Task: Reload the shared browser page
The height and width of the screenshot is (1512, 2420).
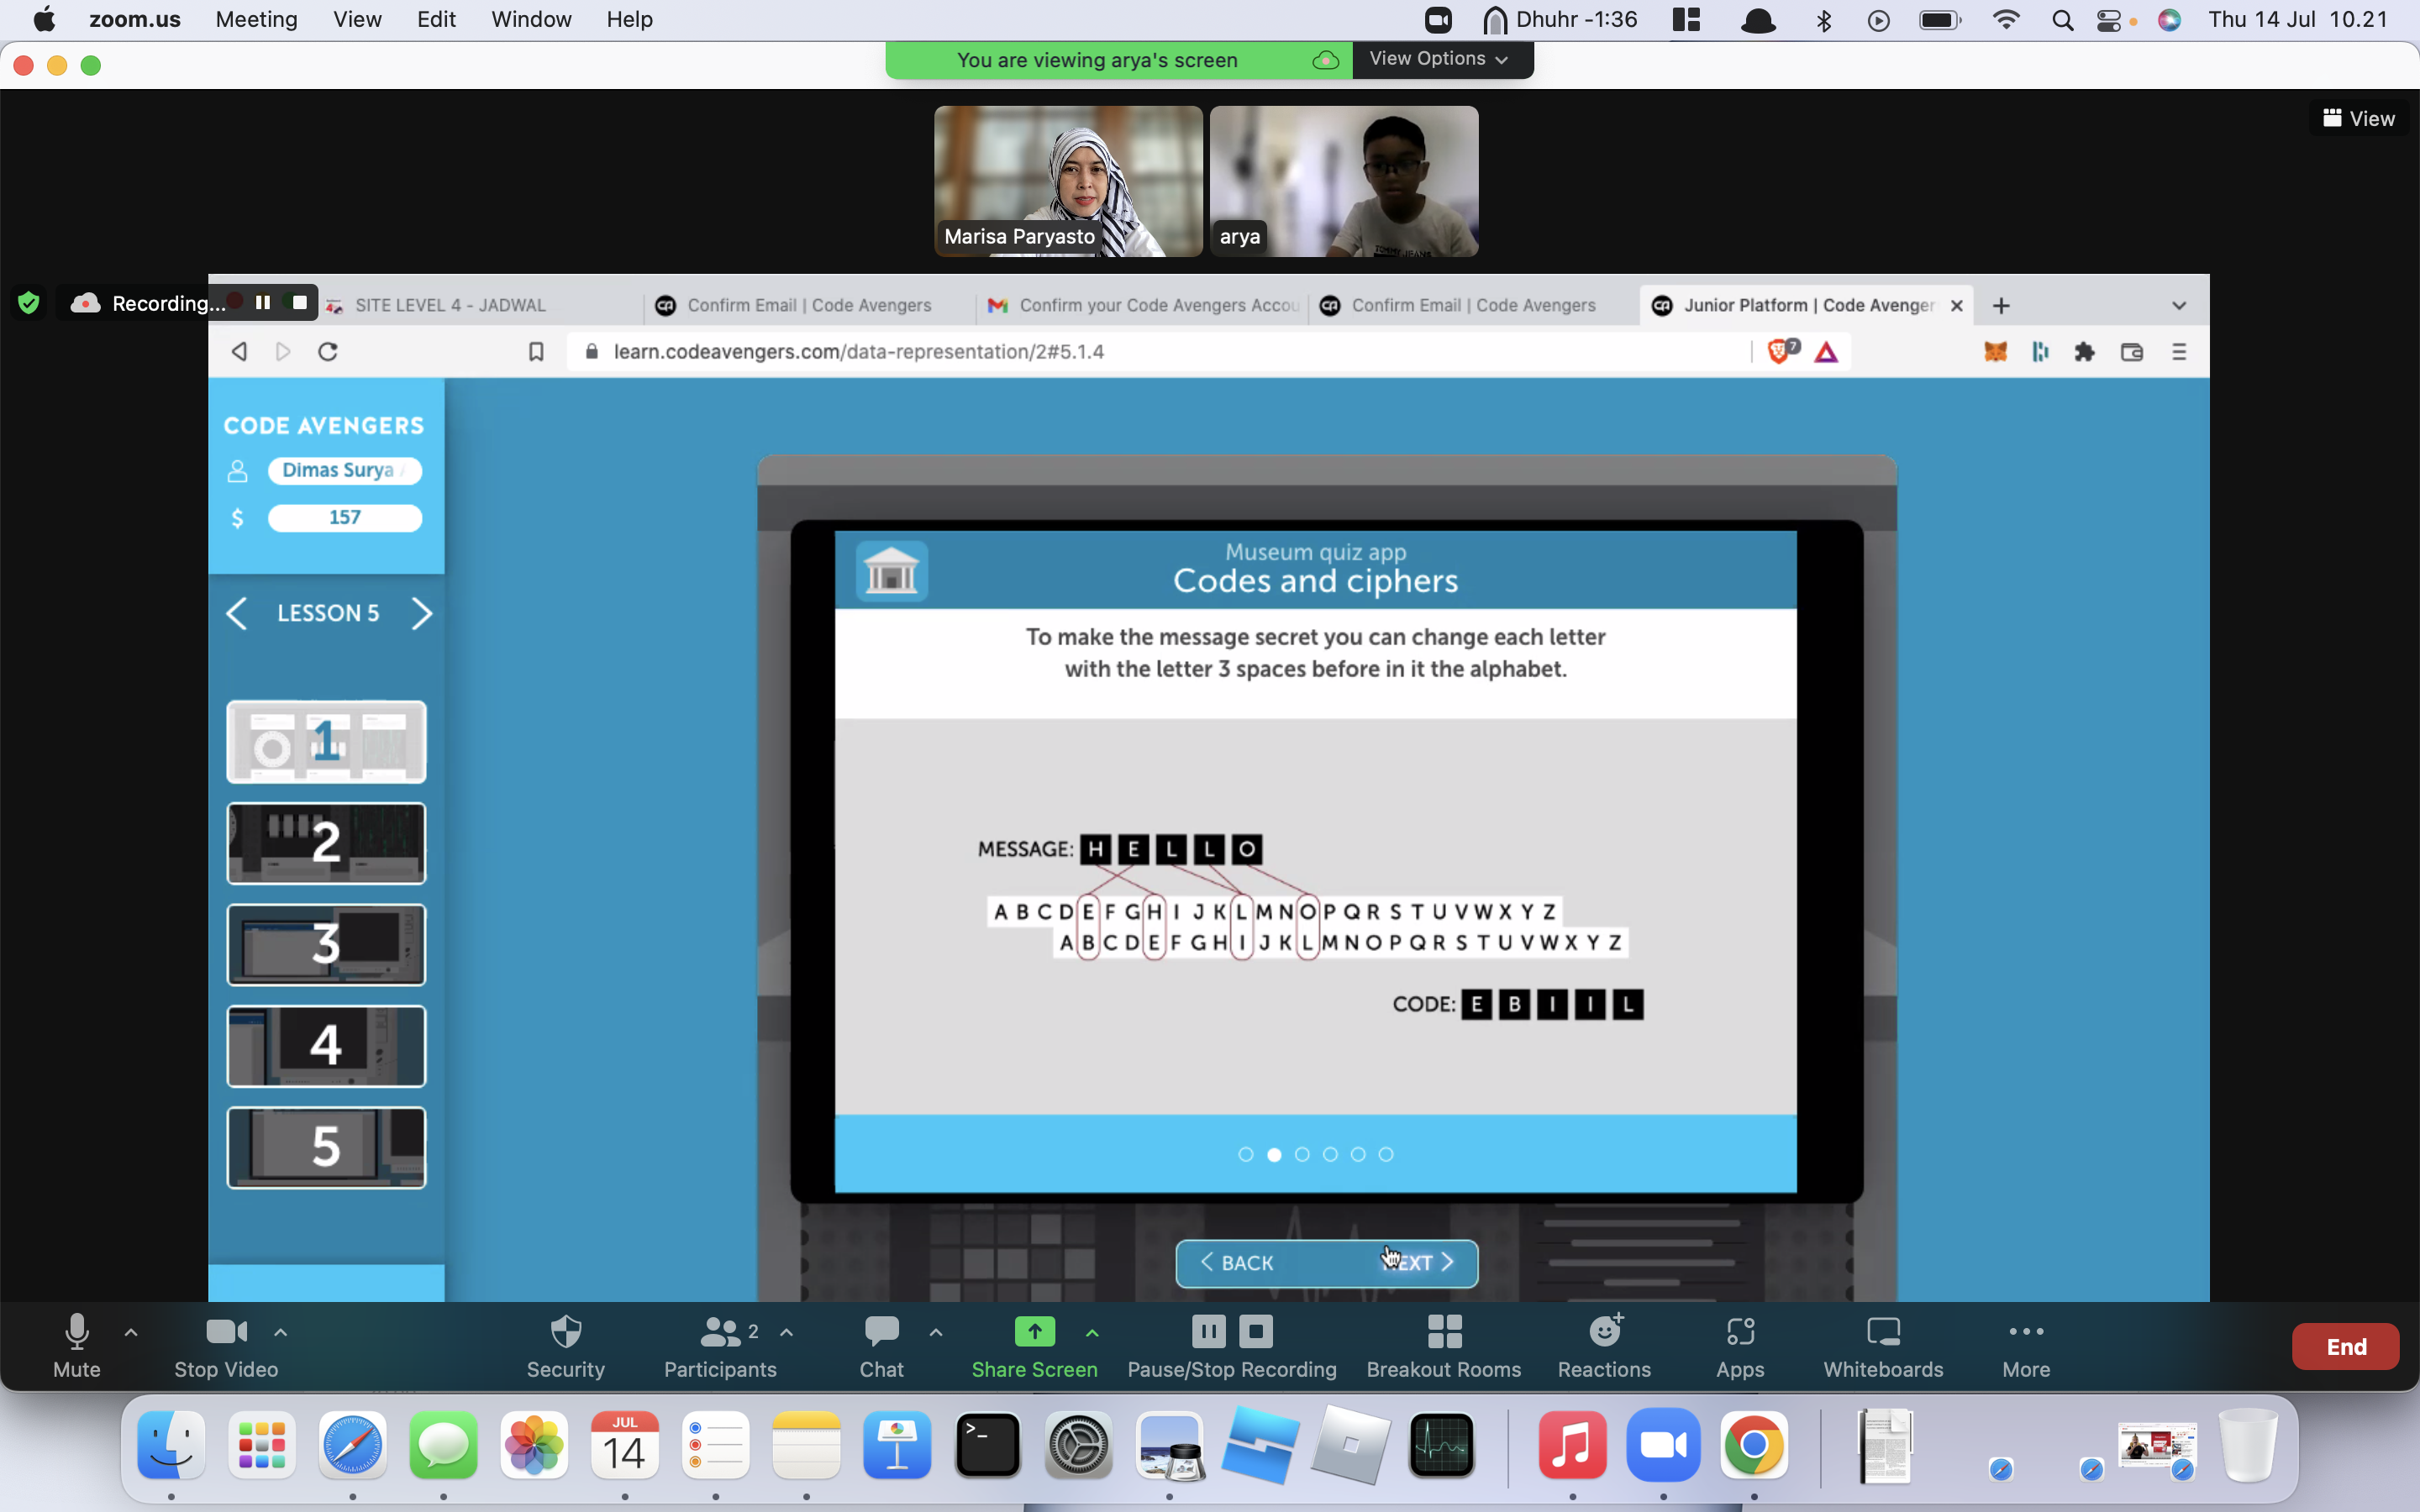Action: pos(328,352)
